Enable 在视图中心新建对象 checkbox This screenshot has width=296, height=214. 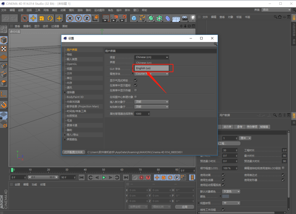tap(136, 97)
